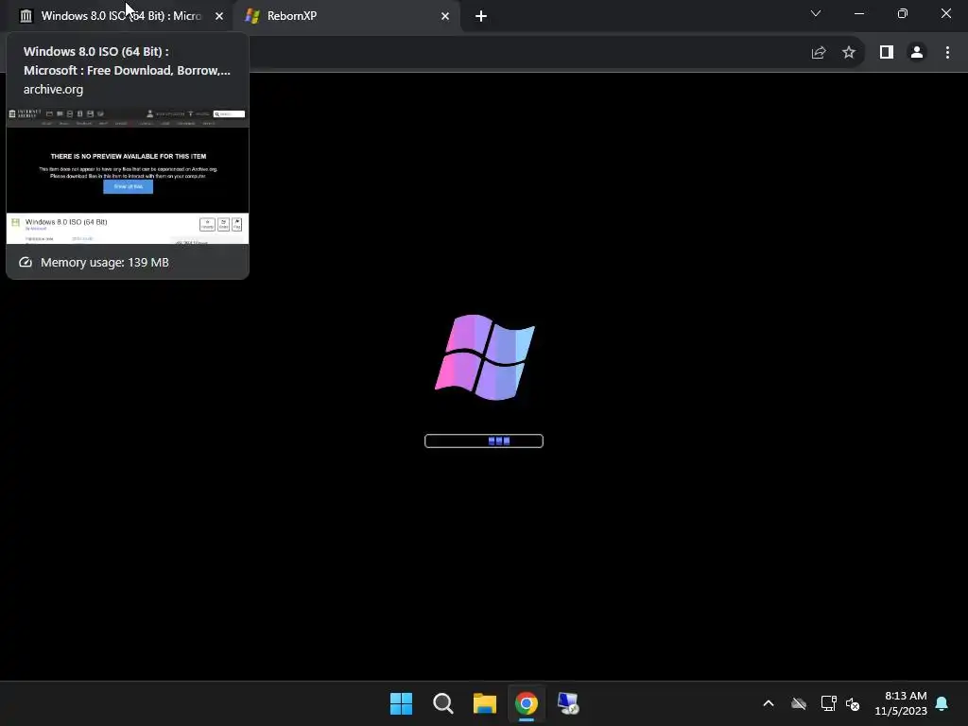Screen dimensions: 968x726
Task: Close the RebornXP tab
Action: (x=445, y=16)
